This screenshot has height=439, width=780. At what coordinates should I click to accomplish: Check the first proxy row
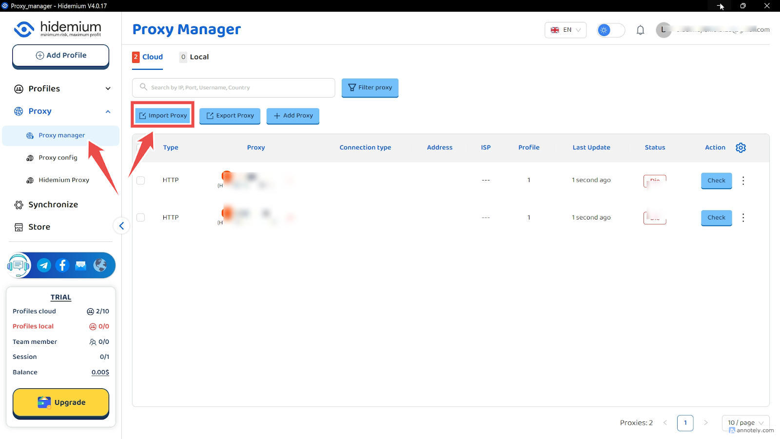[x=716, y=180]
